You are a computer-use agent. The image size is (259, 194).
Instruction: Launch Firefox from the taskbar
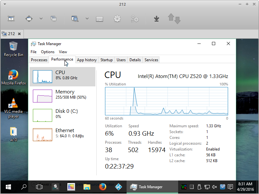coord(103,187)
